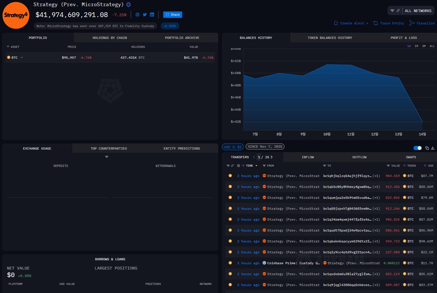Switch to the Swaps tab

click(411, 157)
